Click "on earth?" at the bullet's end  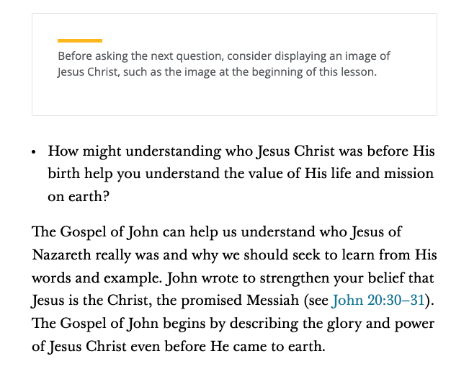73,195
